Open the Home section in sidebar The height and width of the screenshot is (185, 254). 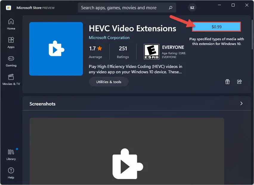(11, 24)
